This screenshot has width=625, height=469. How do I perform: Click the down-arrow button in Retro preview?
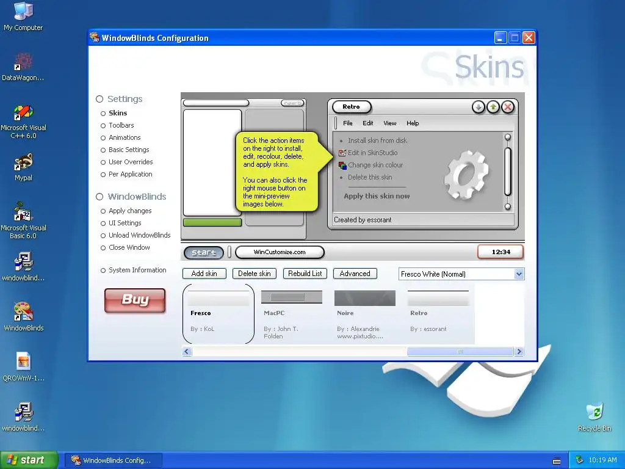479,107
